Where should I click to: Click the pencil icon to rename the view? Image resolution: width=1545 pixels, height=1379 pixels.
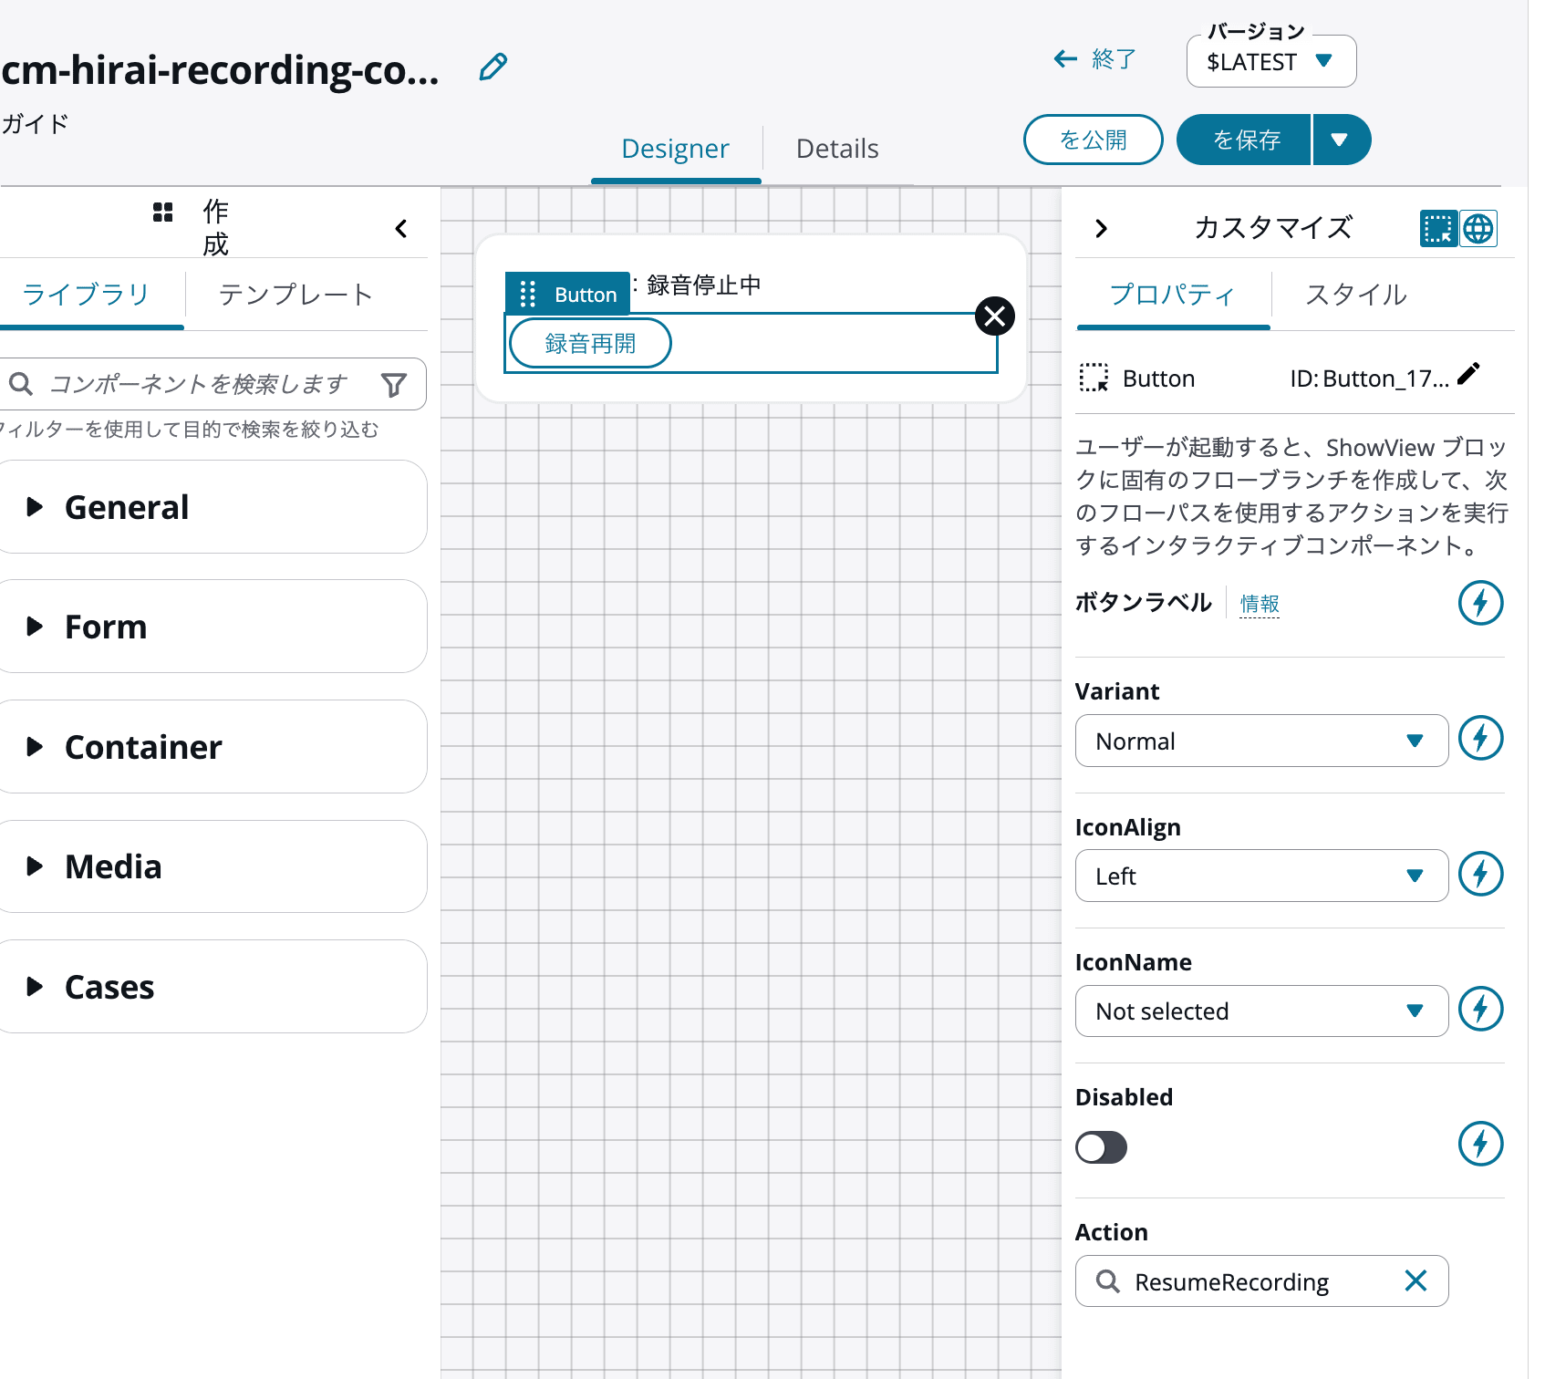[493, 67]
